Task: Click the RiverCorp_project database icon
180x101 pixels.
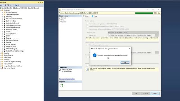Action: 4,29
